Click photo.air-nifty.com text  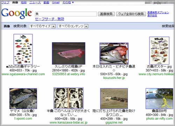tap(159, 119)
